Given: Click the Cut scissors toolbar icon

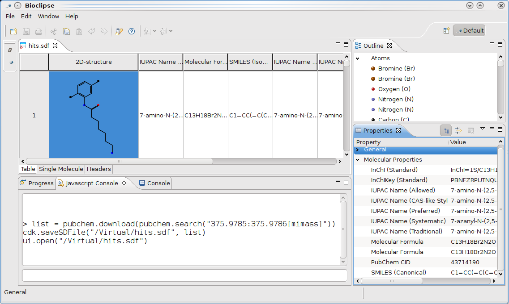Looking at the screenshot, I should click(x=54, y=31).
